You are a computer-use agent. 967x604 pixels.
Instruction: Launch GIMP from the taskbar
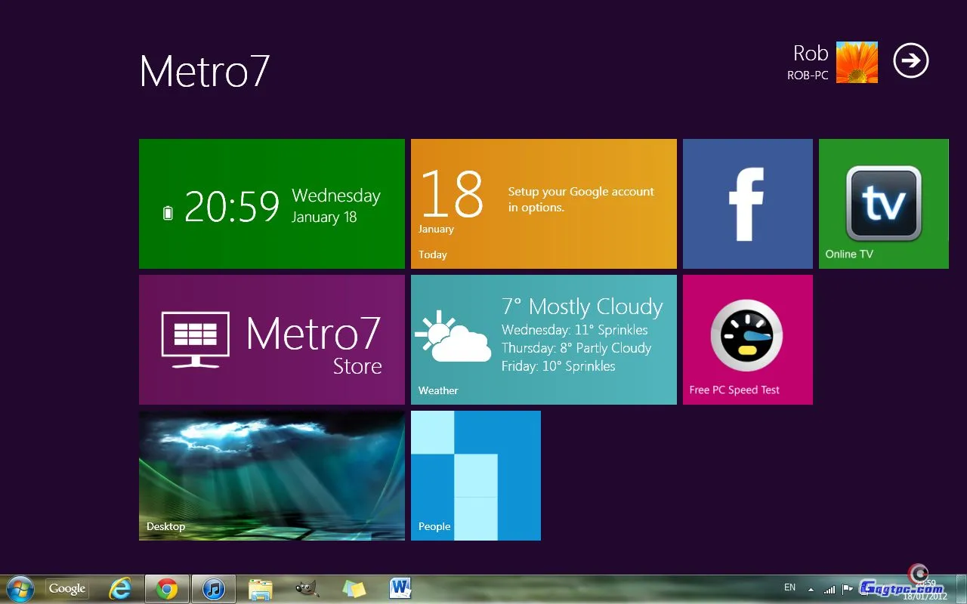(307, 589)
